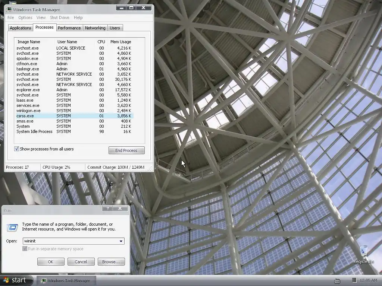
Task: Open the Recycle Bin desktop icon
Action: pos(363,254)
